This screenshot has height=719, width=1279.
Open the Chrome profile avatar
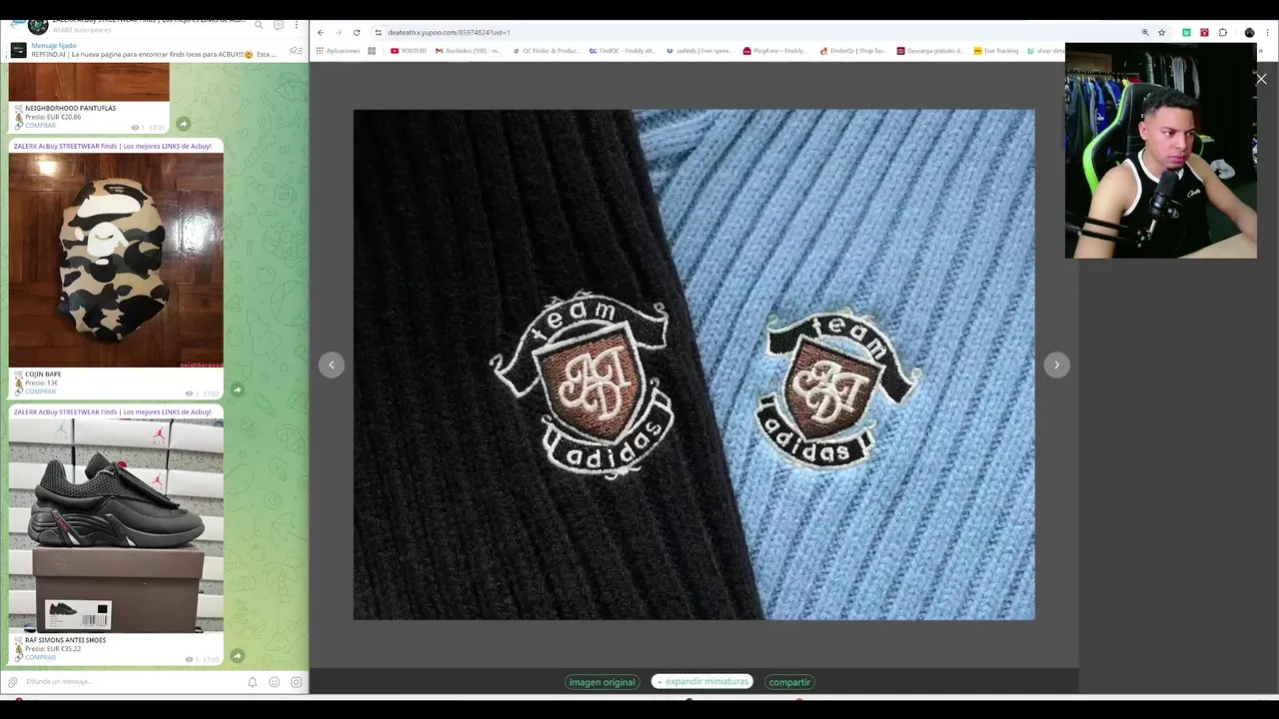pos(1249,32)
